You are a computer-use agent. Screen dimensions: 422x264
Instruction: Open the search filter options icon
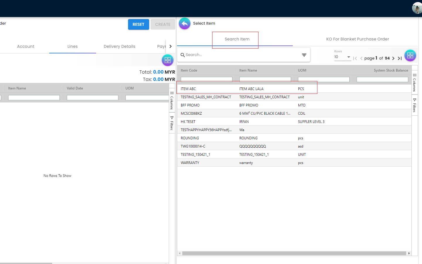click(x=304, y=55)
